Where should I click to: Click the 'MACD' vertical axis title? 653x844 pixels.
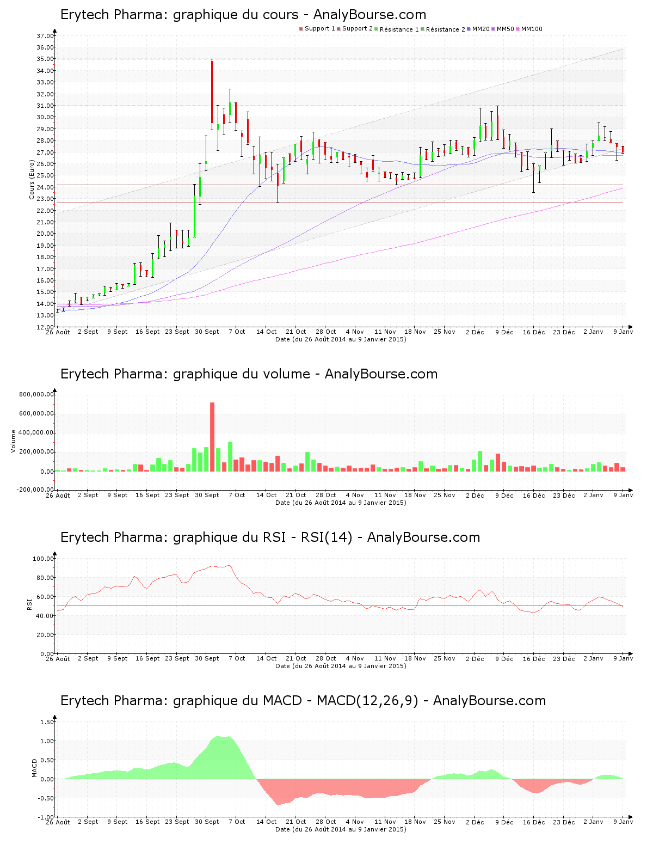pyautogui.click(x=35, y=768)
